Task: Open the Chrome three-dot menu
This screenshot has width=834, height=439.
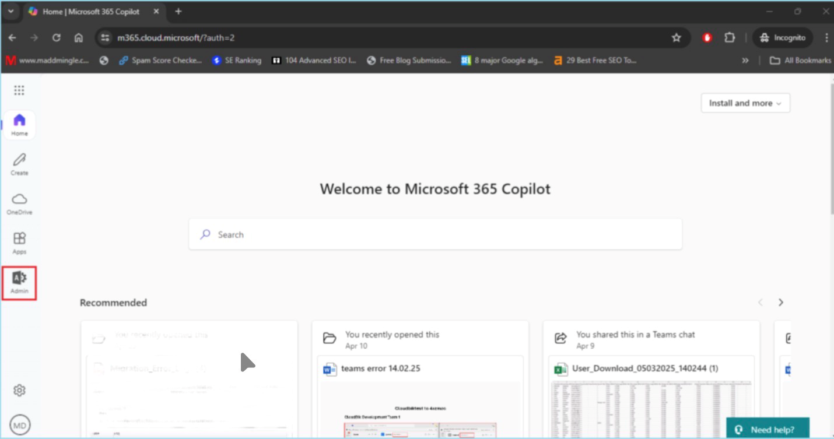Action: click(826, 37)
